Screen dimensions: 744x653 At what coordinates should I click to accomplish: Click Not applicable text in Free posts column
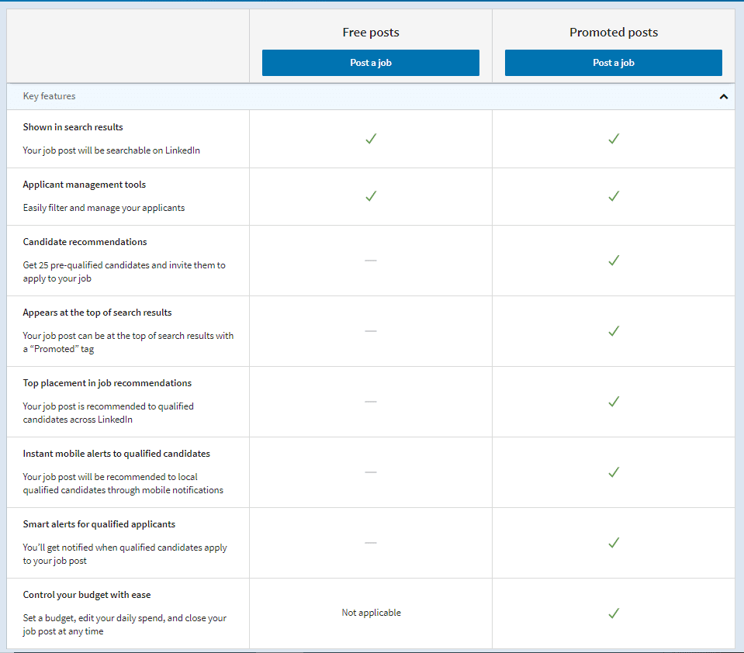coord(371,613)
